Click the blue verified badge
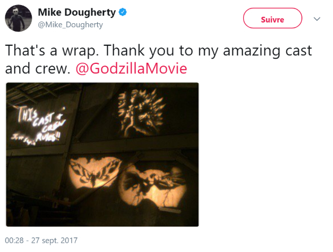Screen dimensions: 333x252 click(x=123, y=12)
